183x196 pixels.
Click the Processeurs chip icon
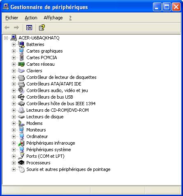pos(21,163)
